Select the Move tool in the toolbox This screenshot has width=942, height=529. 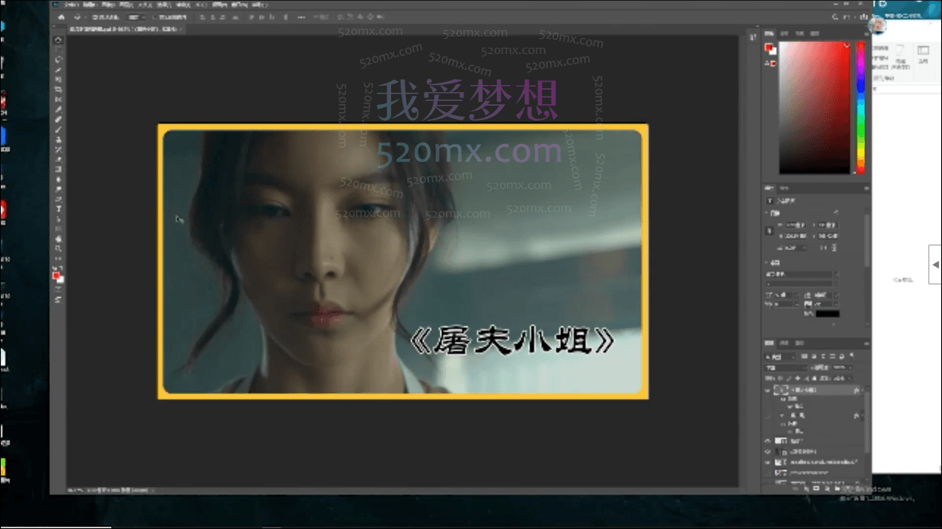[58, 41]
